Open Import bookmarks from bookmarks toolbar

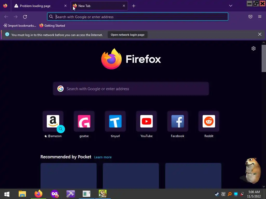click(x=20, y=26)
